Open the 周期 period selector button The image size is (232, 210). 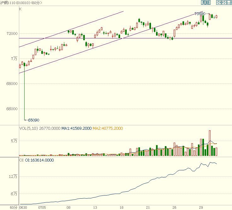[206, 3]
